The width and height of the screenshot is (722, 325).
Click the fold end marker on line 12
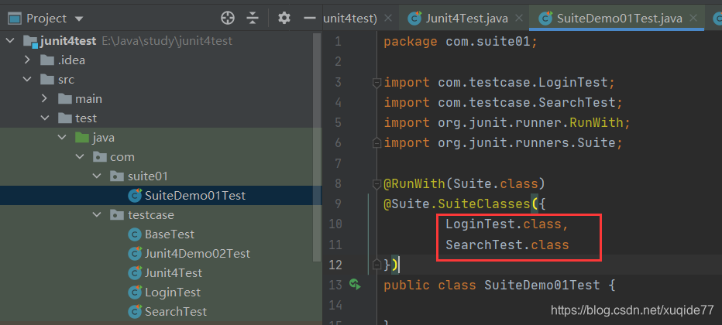click(376, 265)
